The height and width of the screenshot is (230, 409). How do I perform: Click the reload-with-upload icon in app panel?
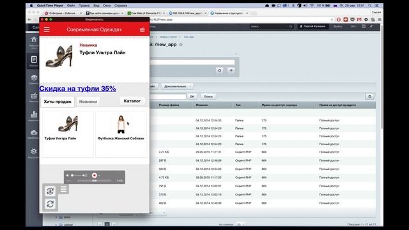point(50,191)
